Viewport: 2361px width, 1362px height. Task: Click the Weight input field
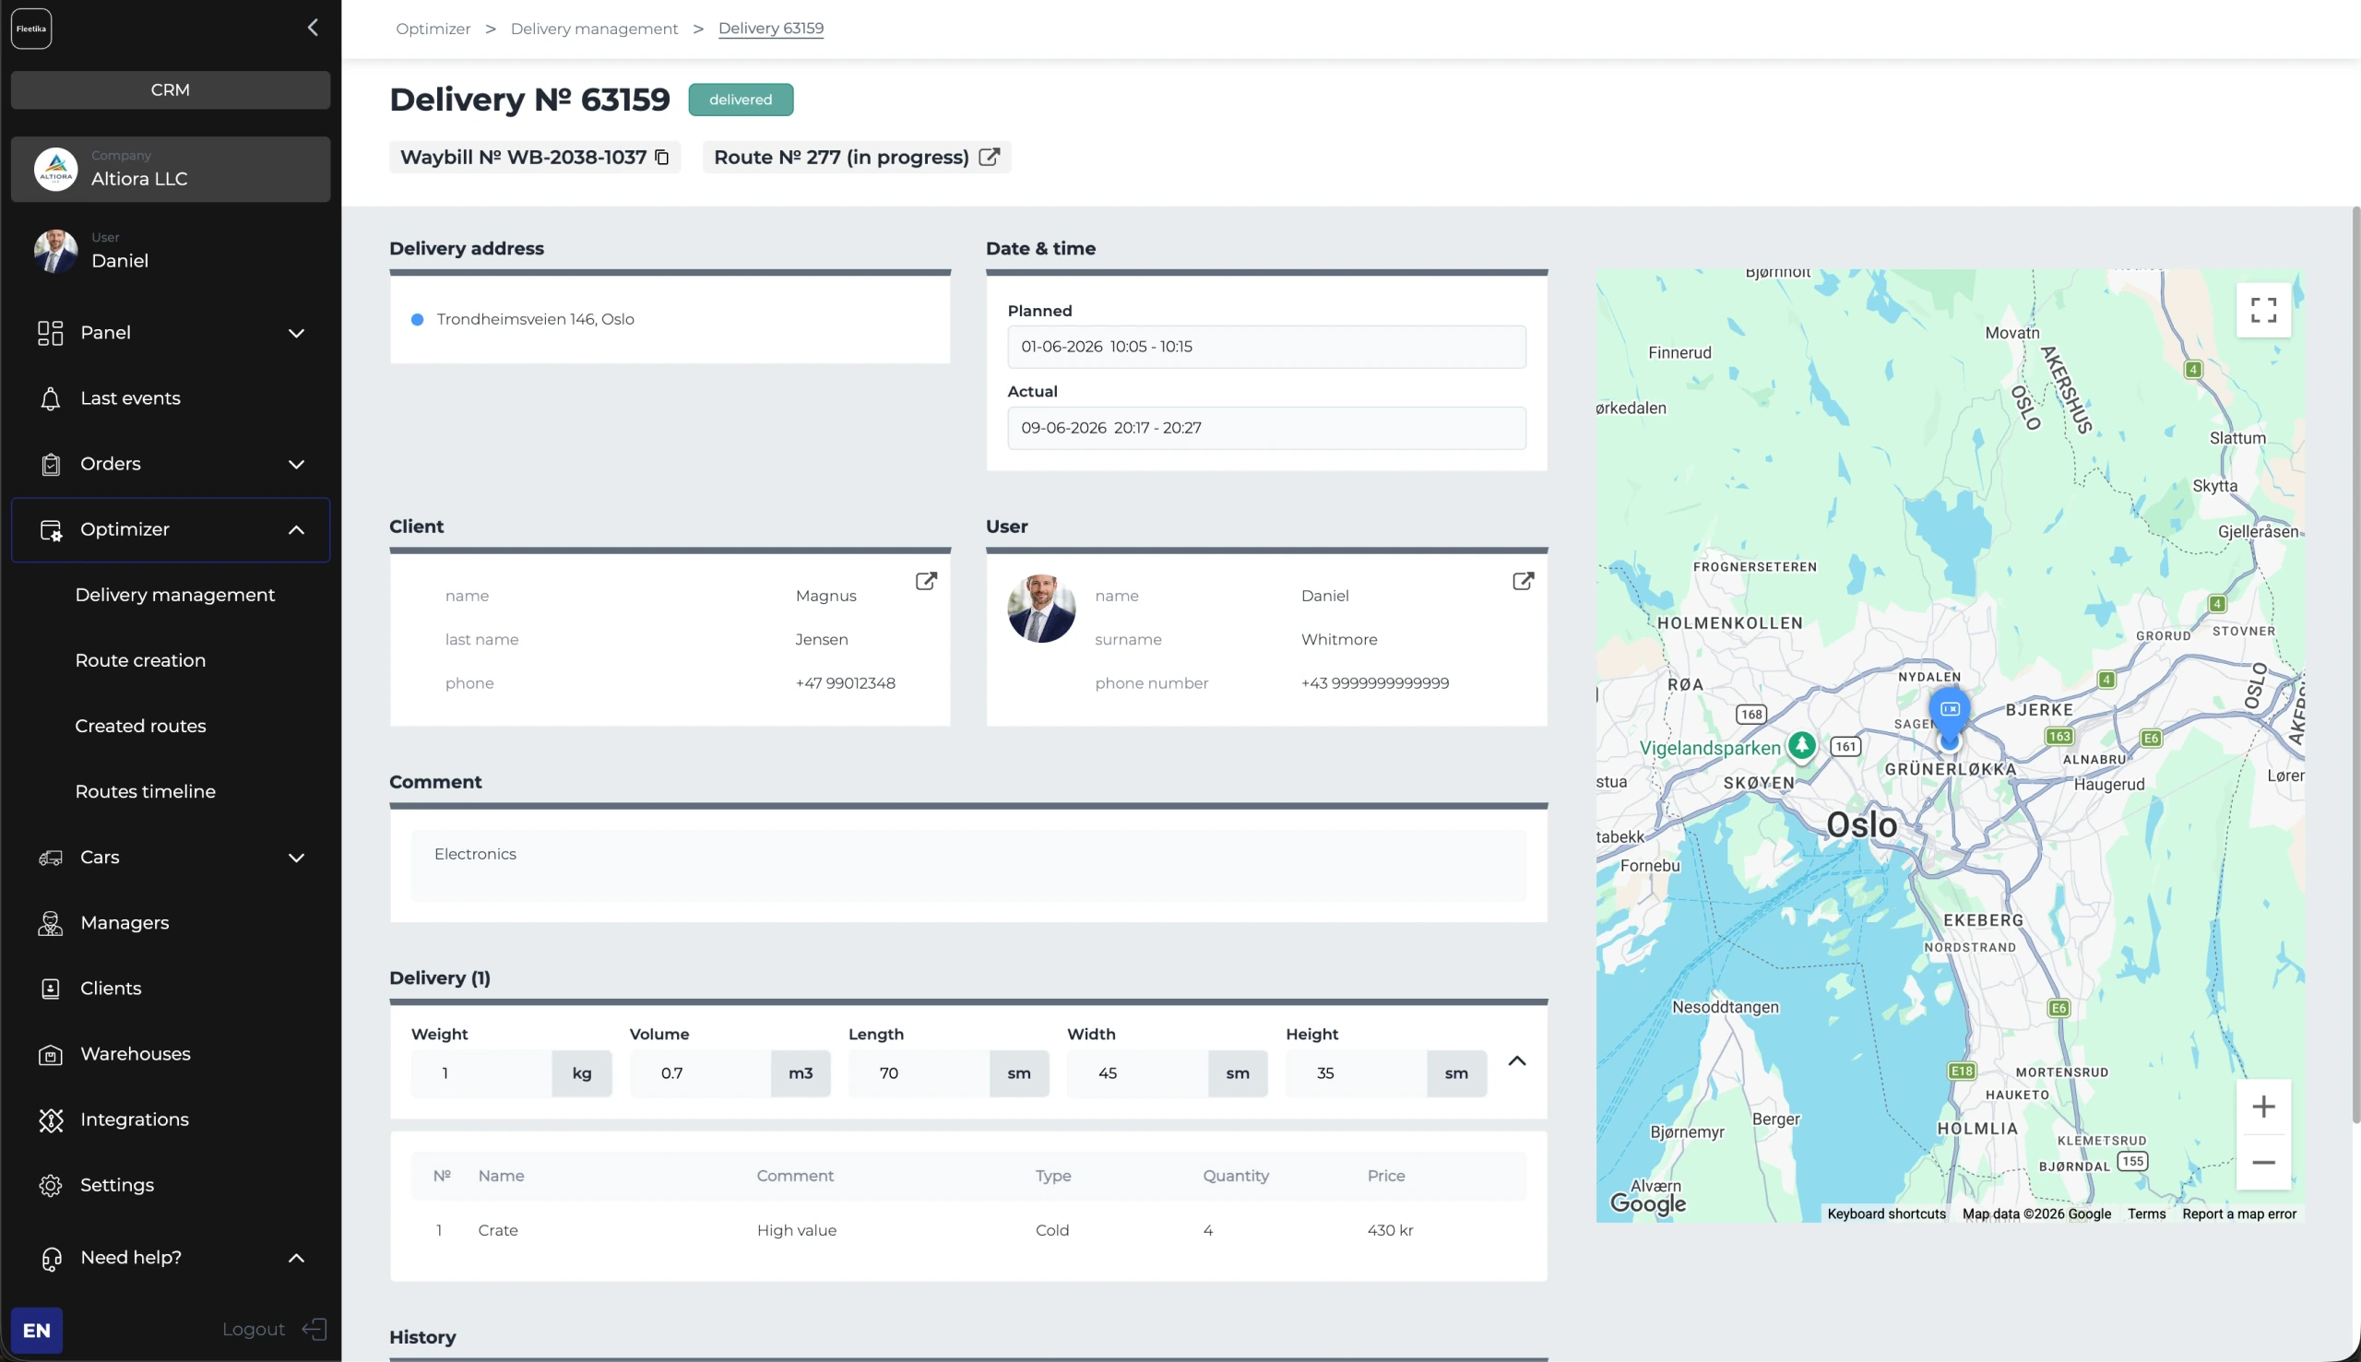coord(481,1073)
